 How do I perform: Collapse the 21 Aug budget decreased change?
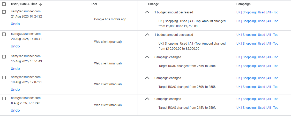(147, 12)
